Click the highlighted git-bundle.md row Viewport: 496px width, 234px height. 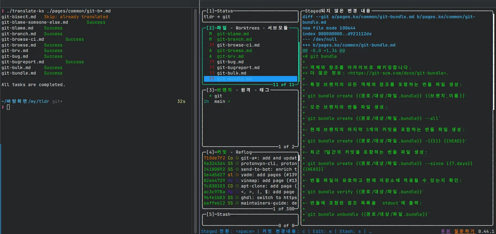coord(250,79)
